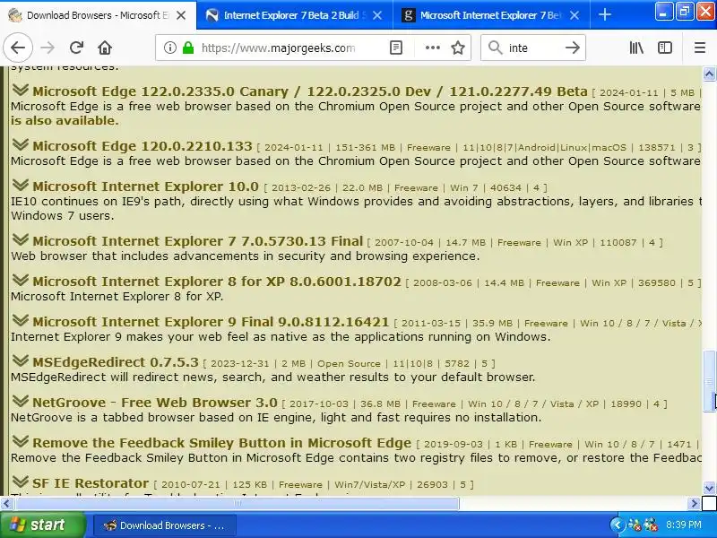Open NetGroove - Free Web Browser 3.0 link
The image size is (717, 538).
pos(154,403)
